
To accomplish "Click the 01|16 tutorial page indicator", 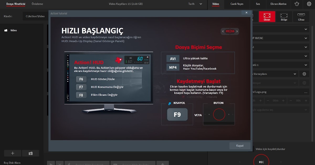I will tap(230, 31).
